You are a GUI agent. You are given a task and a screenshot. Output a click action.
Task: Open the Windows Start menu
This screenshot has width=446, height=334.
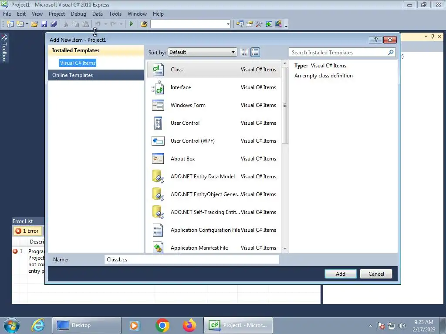12,325
